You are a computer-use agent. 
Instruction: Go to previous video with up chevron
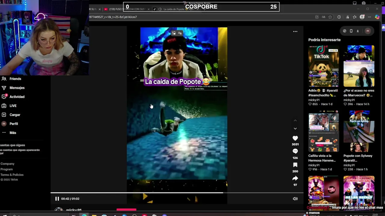click(x=295, y=120)
